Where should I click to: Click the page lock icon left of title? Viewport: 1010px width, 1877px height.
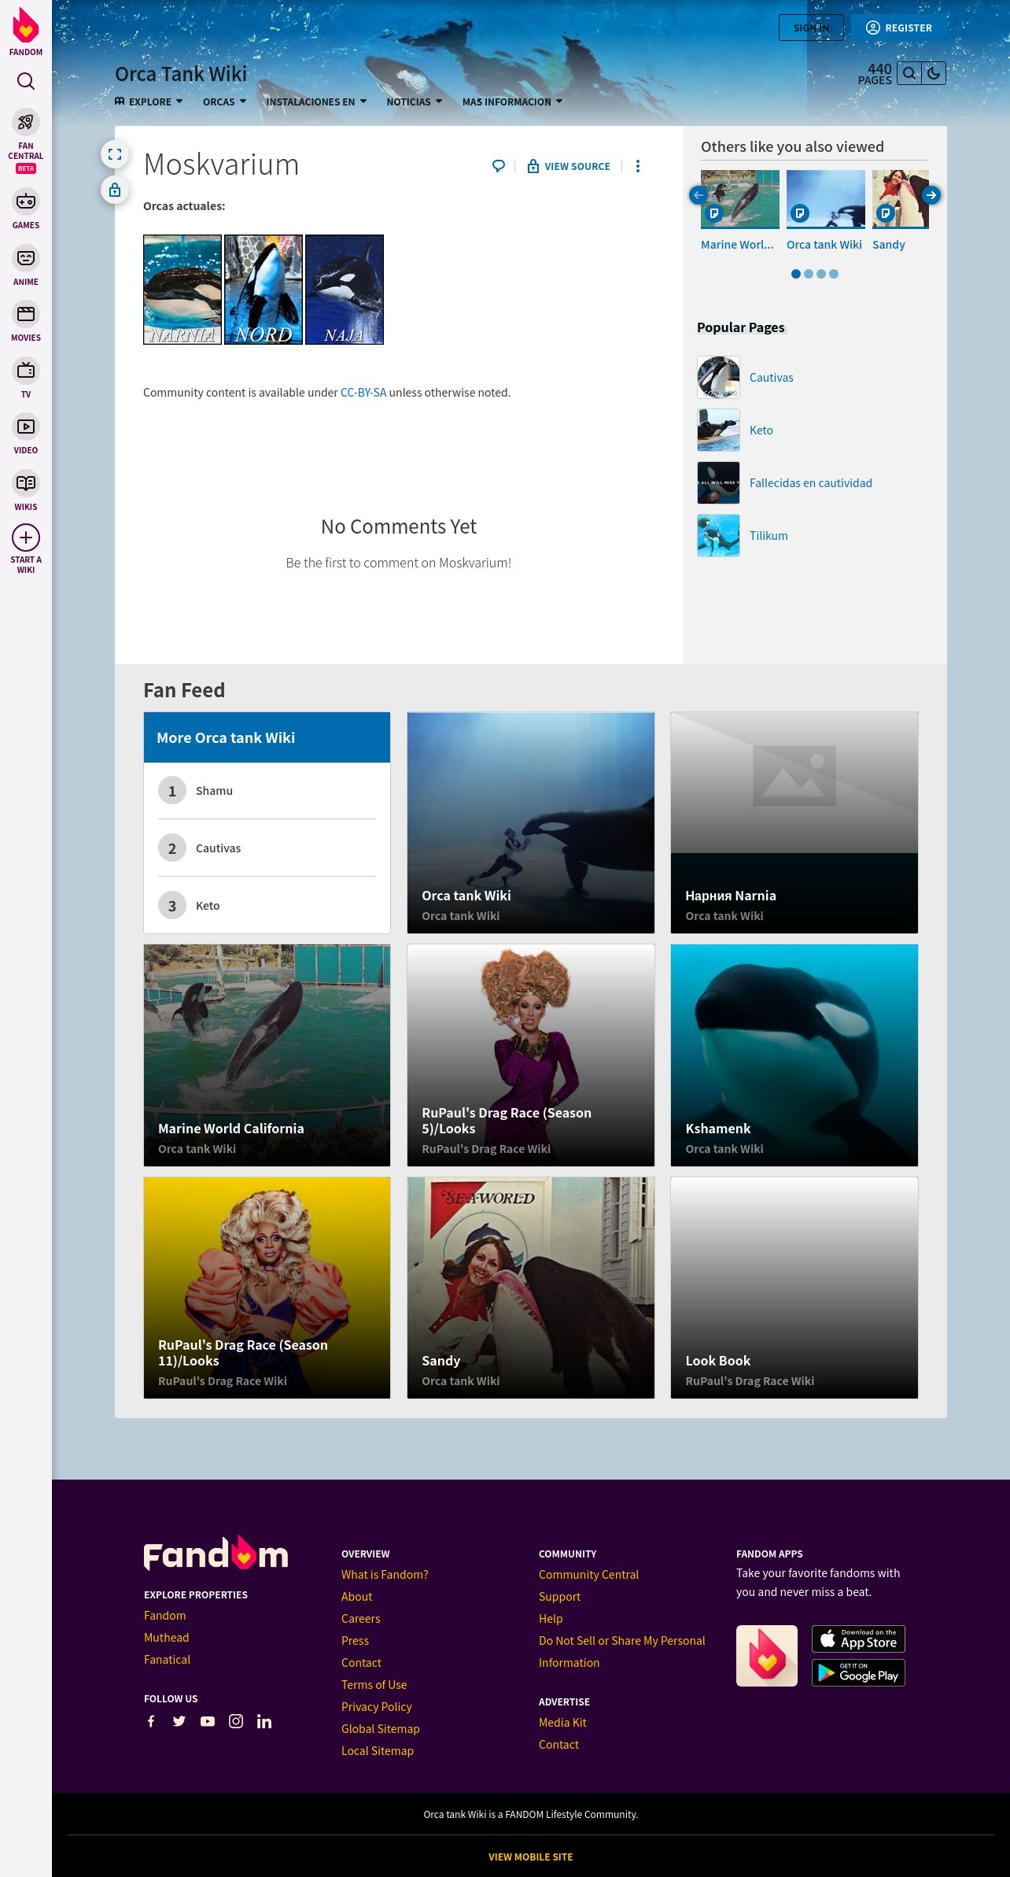(x=115, y=190)
